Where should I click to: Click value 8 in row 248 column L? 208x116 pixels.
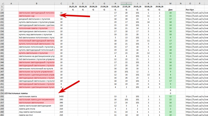tap(159, 75)
